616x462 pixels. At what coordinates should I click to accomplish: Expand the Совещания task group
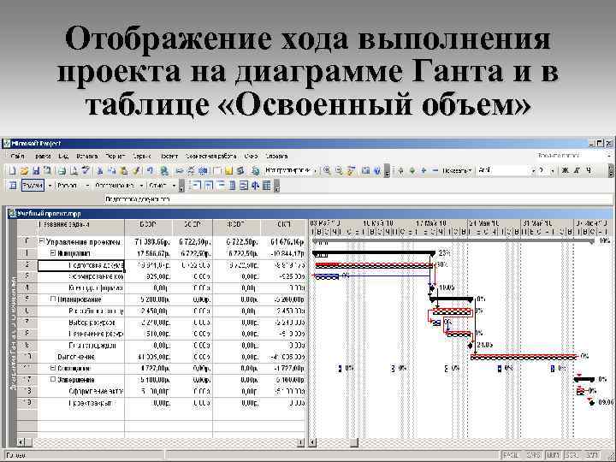53,368
